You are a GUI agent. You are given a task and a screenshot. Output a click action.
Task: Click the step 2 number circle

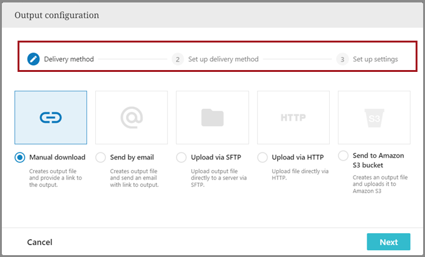178,59
